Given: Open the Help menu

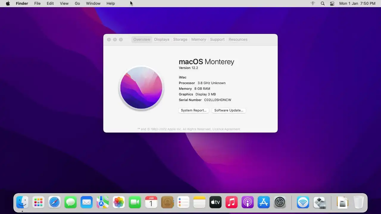Looking at the screenshot, I should coord(111,4).
